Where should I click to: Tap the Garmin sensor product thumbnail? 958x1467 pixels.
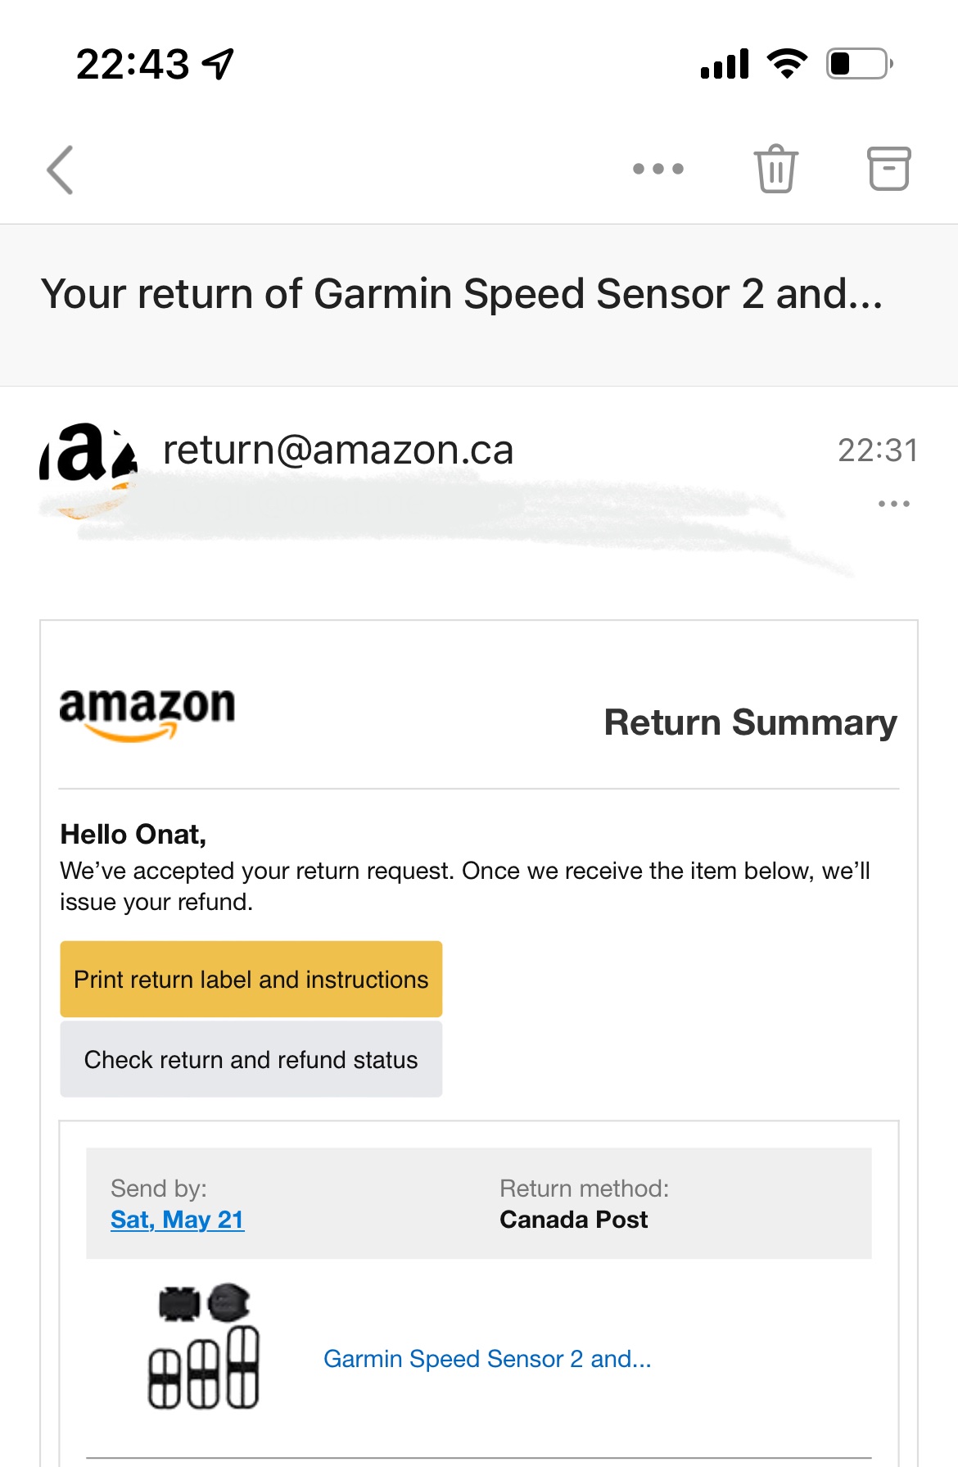click(204, 1346)
